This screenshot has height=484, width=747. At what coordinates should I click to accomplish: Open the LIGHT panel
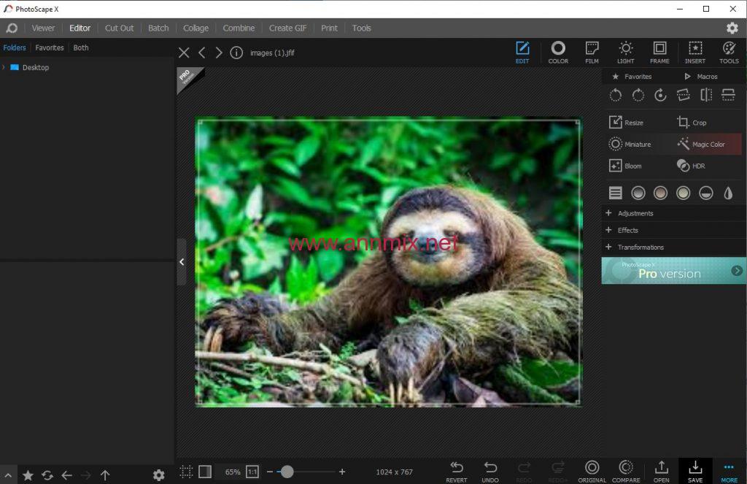tap(625, 52)
